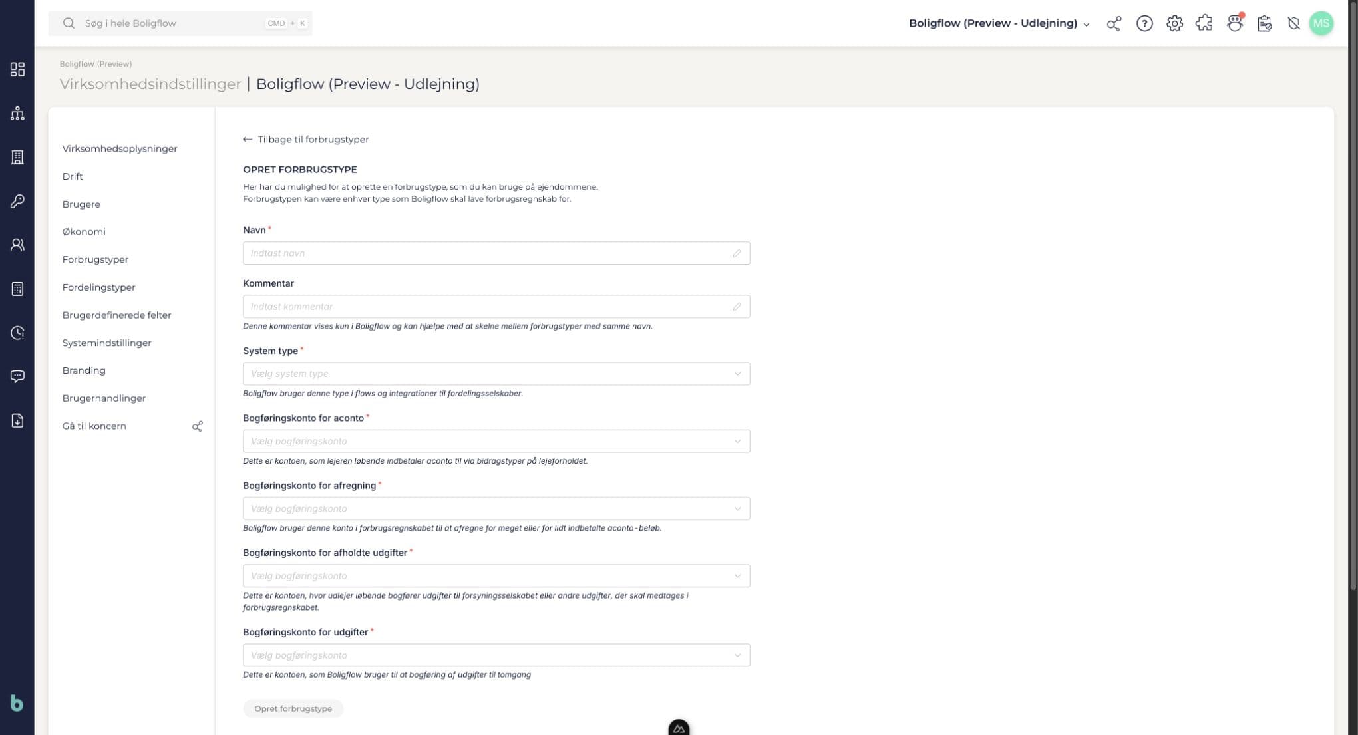Open the organization hierarchy icon in sidebar
The width and height of the screenshot is (1358, 735).
point(17,113)
